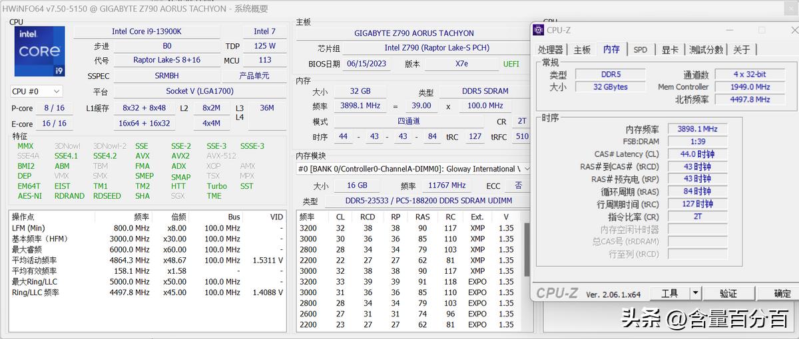Viewport: 799px width, 339px height.
Task: Click the ECC value 否
Action: click(518, 185)
